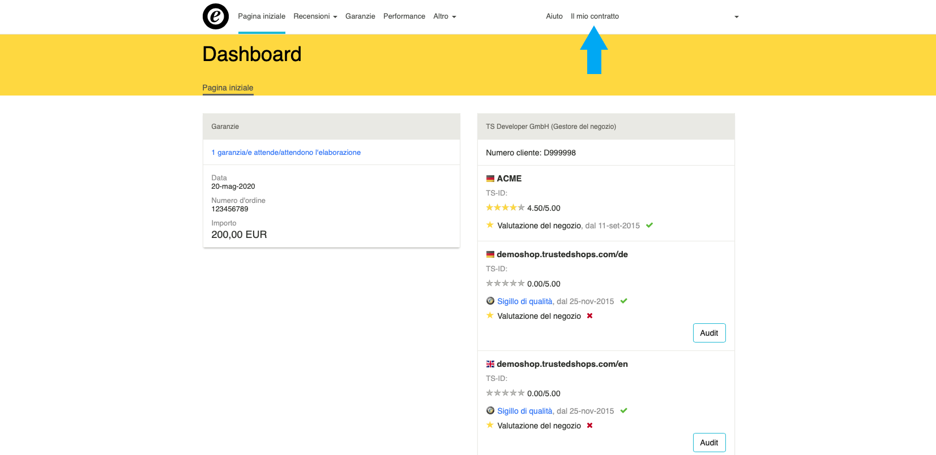Screen dimensions: 936x455
Task: Open 'Il mio contratto' in the top bar
Action: (595, 16)
